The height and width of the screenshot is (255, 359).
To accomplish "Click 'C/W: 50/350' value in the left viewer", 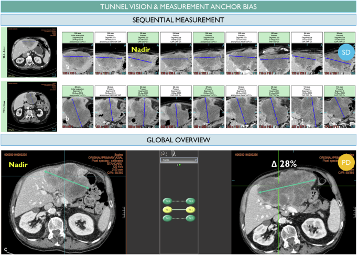I will point(115,173).
